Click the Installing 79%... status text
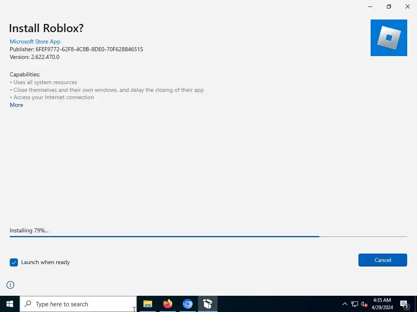 (29, 230)
